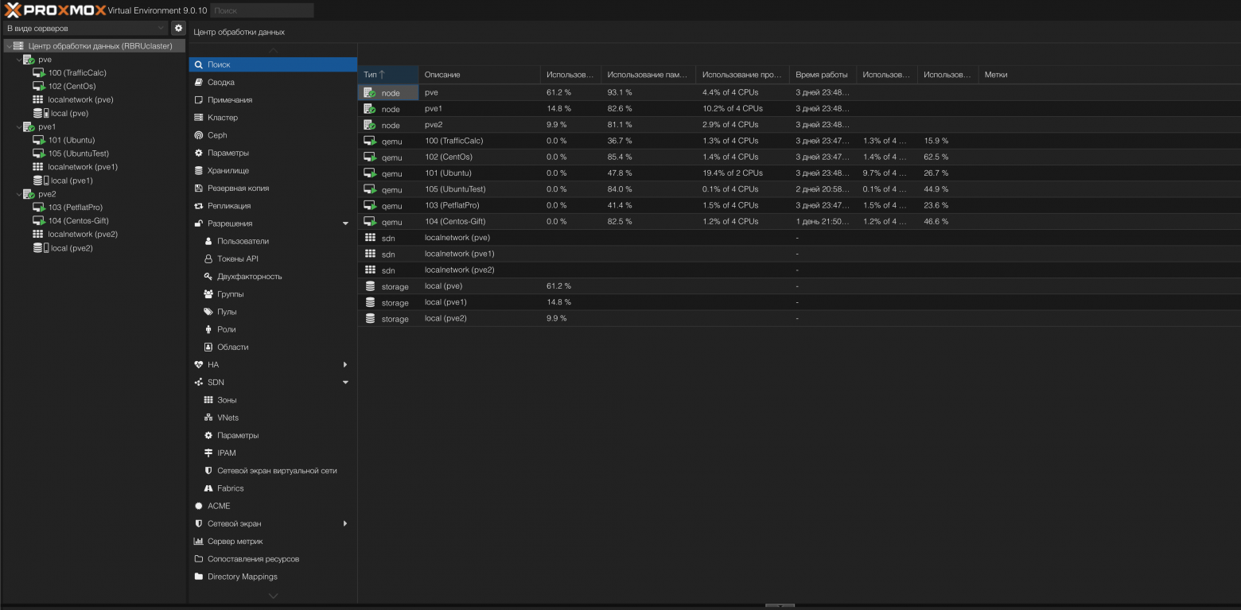
Task: Select localnetwork (pve2) in tree
Action: (83, 235)
